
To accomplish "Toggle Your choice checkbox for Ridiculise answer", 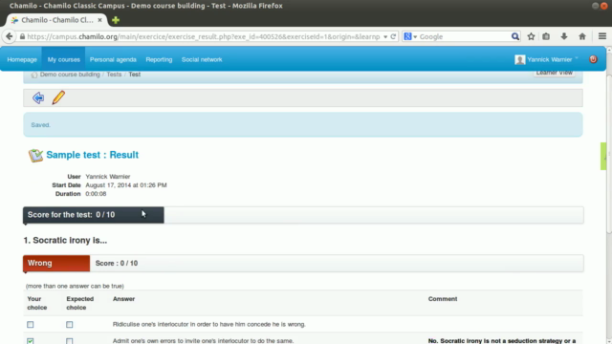I will (30, 325).
